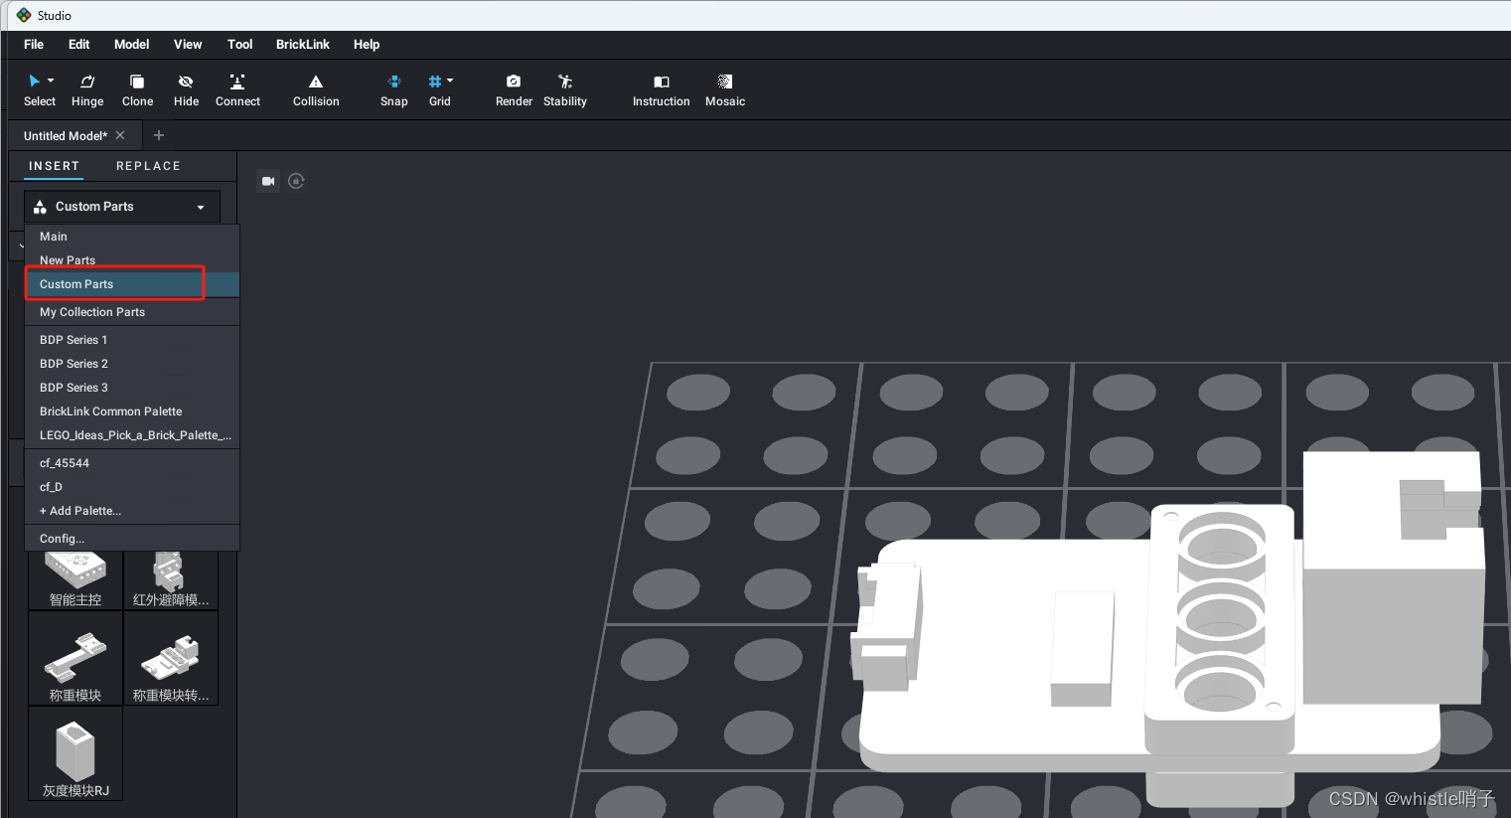Click the camera view icon in viewport
1511x818 pixels.
pyautogui.click(x=268, y=181)
